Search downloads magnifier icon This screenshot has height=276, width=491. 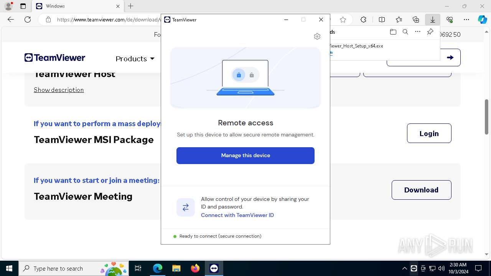(405, 32)
